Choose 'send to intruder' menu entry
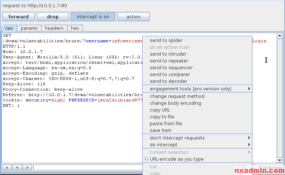Screen dimensions: 285x175 198,54
